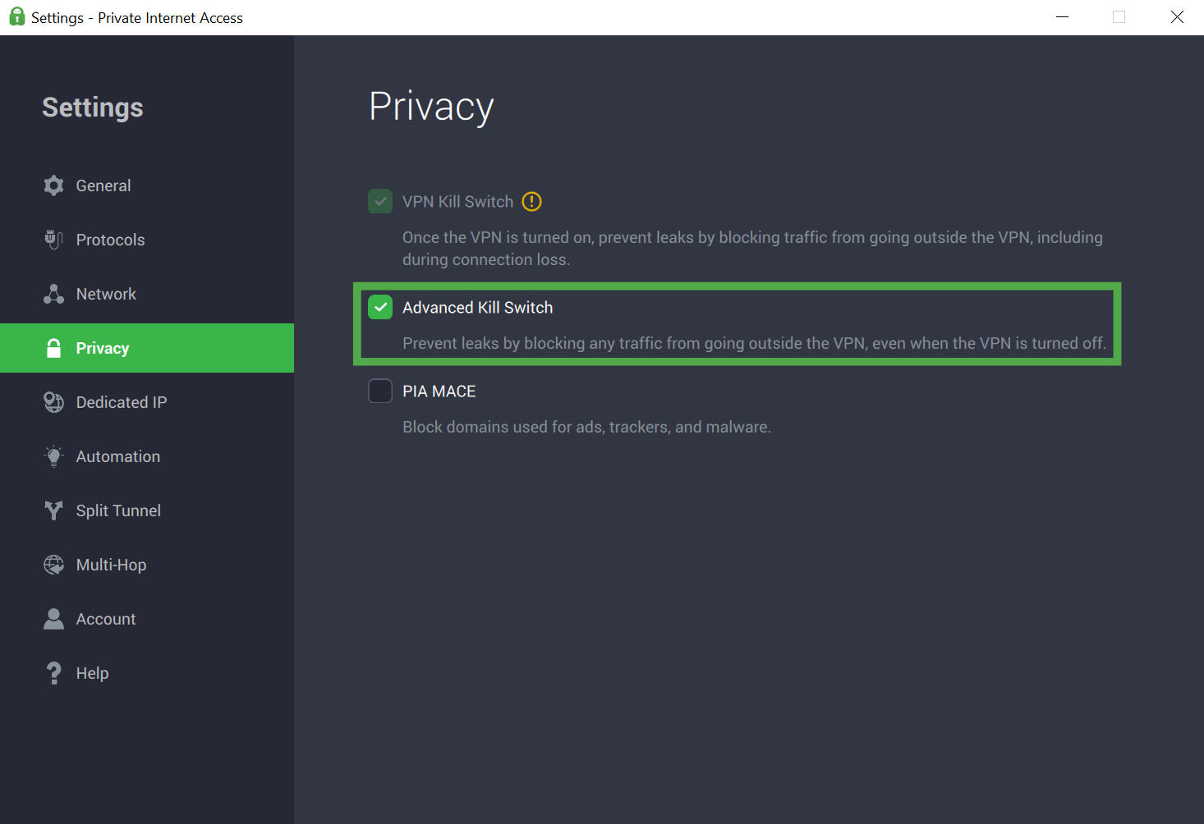1204x824 pixels.
Task: Toggle the VPN Kill Switch checkbox
Action: click(x=380, y=201)
